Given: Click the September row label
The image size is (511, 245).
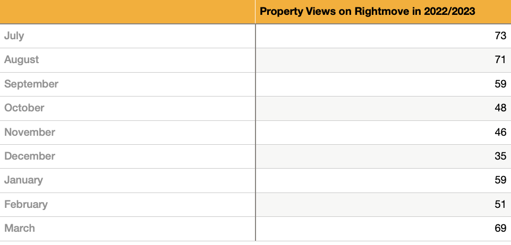Looking at the screenshot, I should (31, 84).
